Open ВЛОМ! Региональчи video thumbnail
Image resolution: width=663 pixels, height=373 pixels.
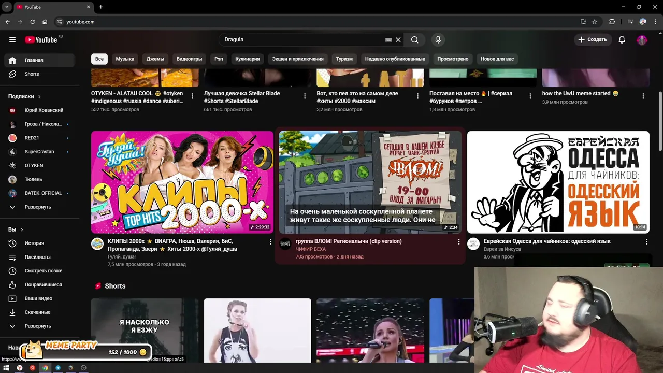pyautogui.click(x=370, y=182)
